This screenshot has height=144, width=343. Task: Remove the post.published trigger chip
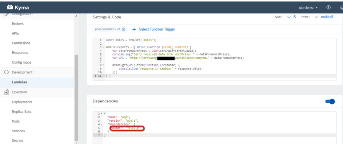tap(124, 29)
